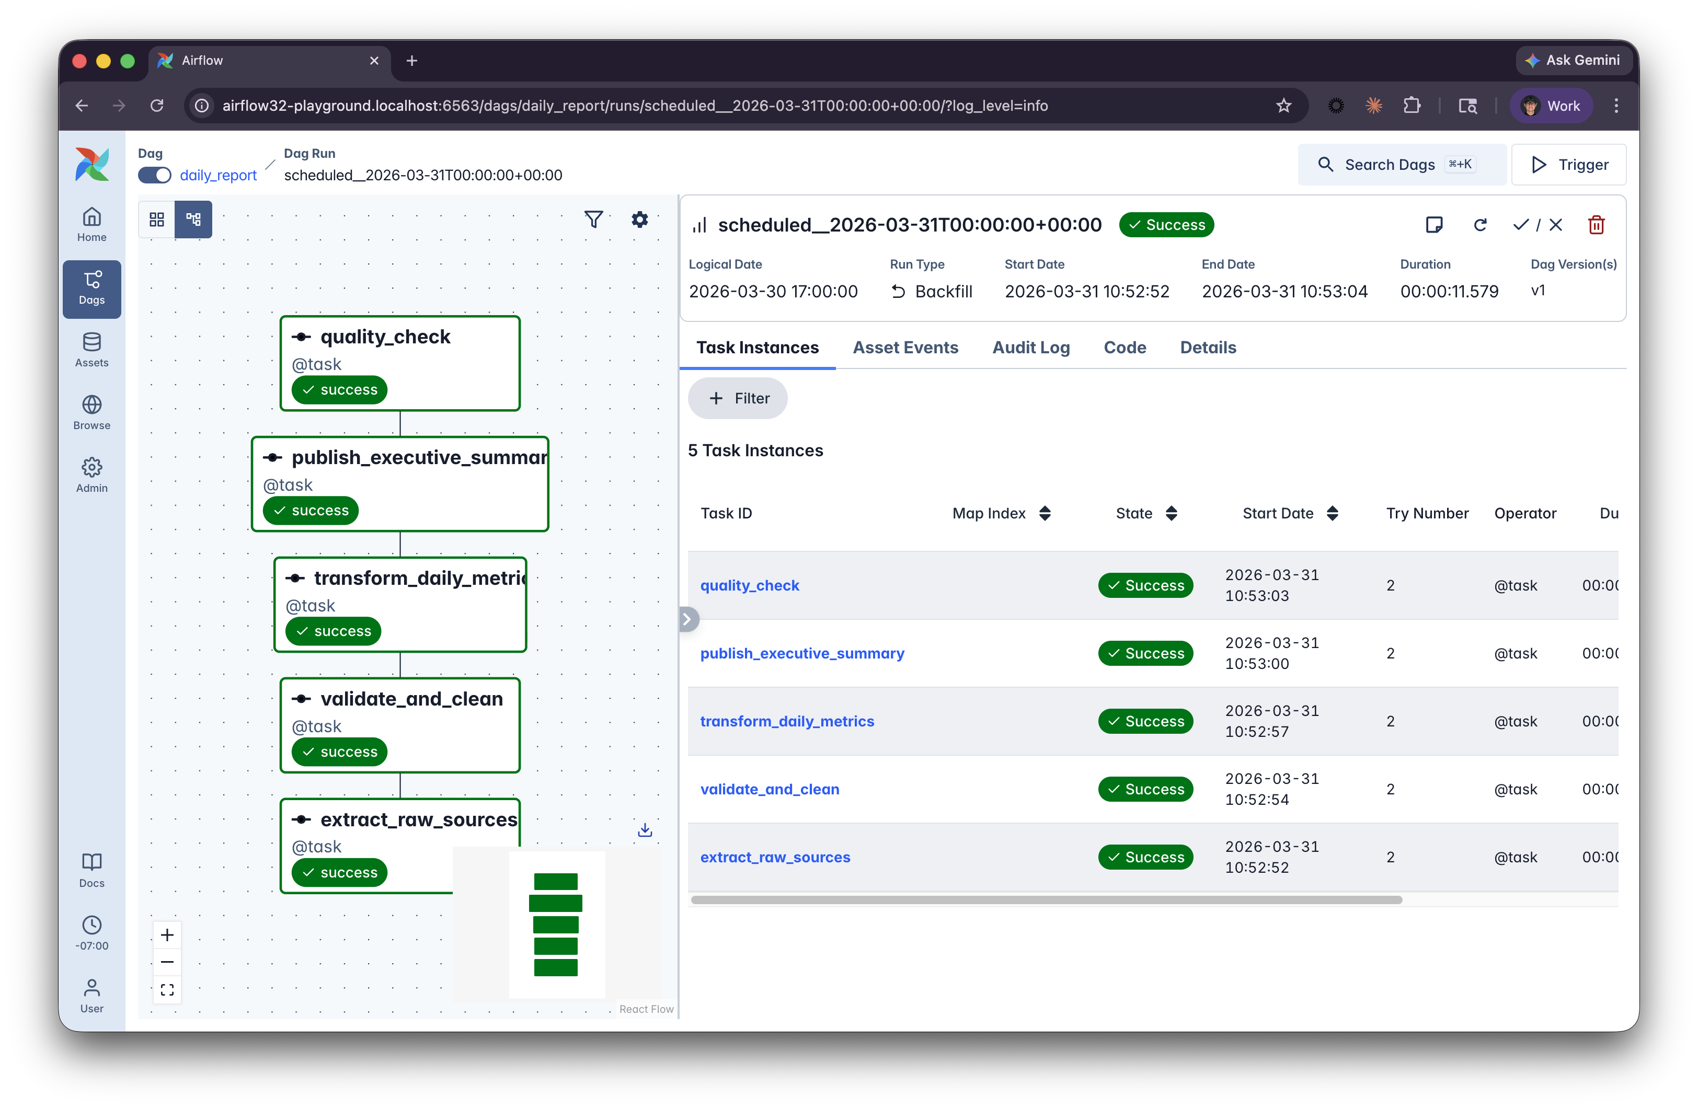Click the table horizontal scrollbar

(1047, 900)
